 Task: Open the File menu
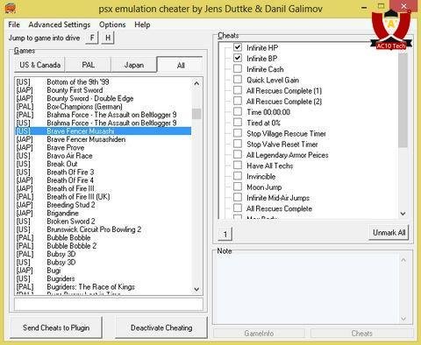(14, 25)
